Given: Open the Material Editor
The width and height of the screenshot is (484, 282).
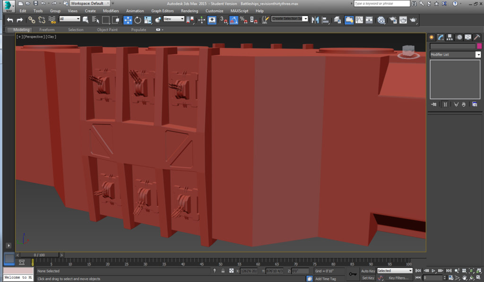Looking at the screenshot, I should [381, 20].
